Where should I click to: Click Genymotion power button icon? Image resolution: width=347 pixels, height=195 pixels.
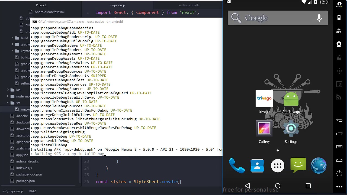(339, 173)
